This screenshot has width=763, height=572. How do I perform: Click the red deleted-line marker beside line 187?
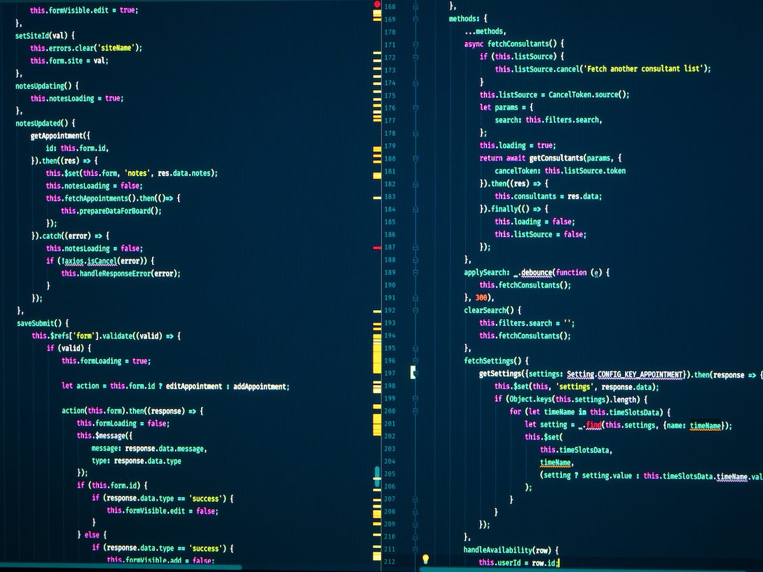tap(375, 247)
